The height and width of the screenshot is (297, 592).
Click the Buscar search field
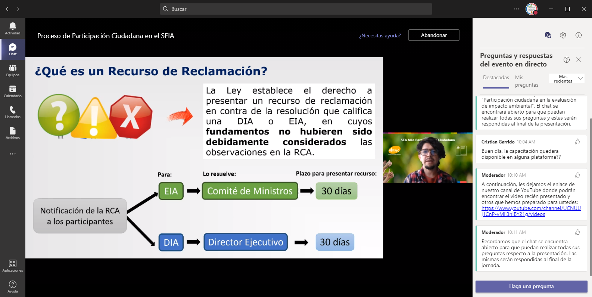(296, 9)
